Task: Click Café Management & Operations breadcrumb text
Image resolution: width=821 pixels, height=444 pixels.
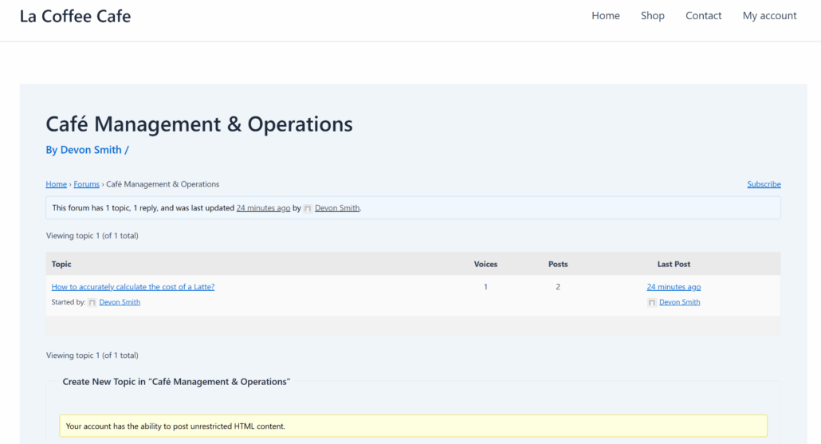Action: pos(163,184)
